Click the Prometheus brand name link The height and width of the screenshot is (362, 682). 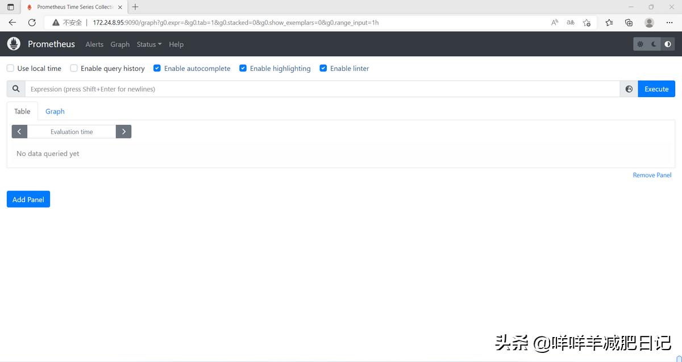click(51, 44)
